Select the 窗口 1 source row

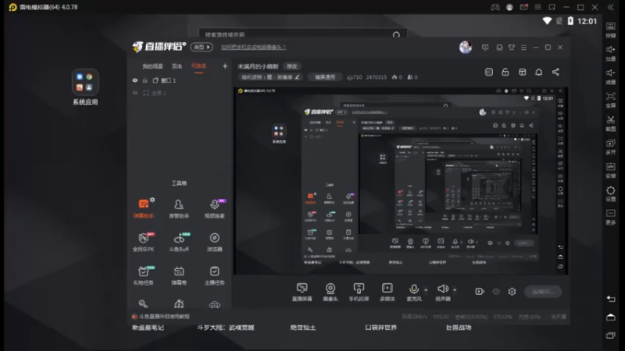pyautogui.click(x=180, y=80)
